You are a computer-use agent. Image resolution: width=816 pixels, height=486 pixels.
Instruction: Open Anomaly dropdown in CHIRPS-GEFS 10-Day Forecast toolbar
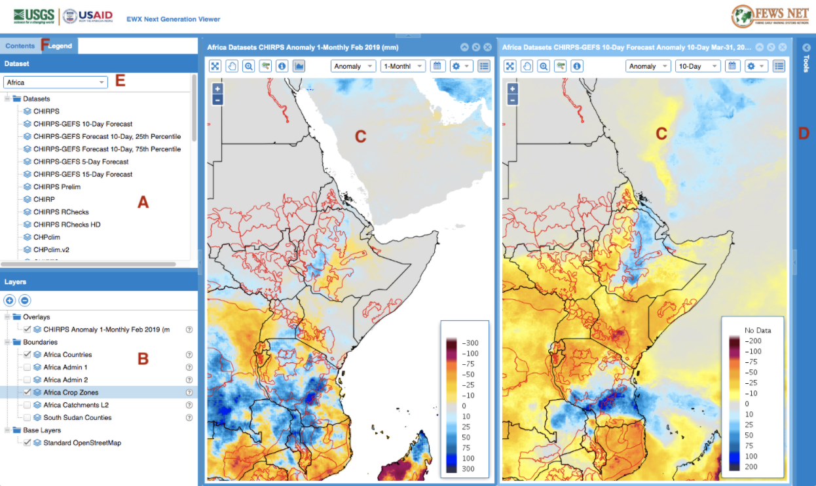(x=648, y=66)
